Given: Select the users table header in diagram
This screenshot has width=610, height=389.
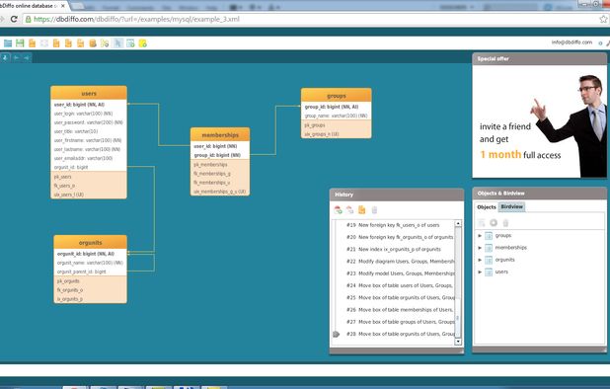Looking at the screenshot, I should pos(89,94).
